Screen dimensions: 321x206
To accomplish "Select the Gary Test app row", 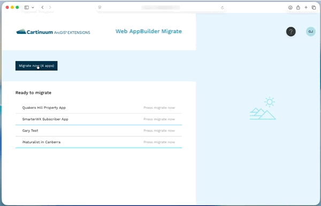I will click(x=98, y=131).
